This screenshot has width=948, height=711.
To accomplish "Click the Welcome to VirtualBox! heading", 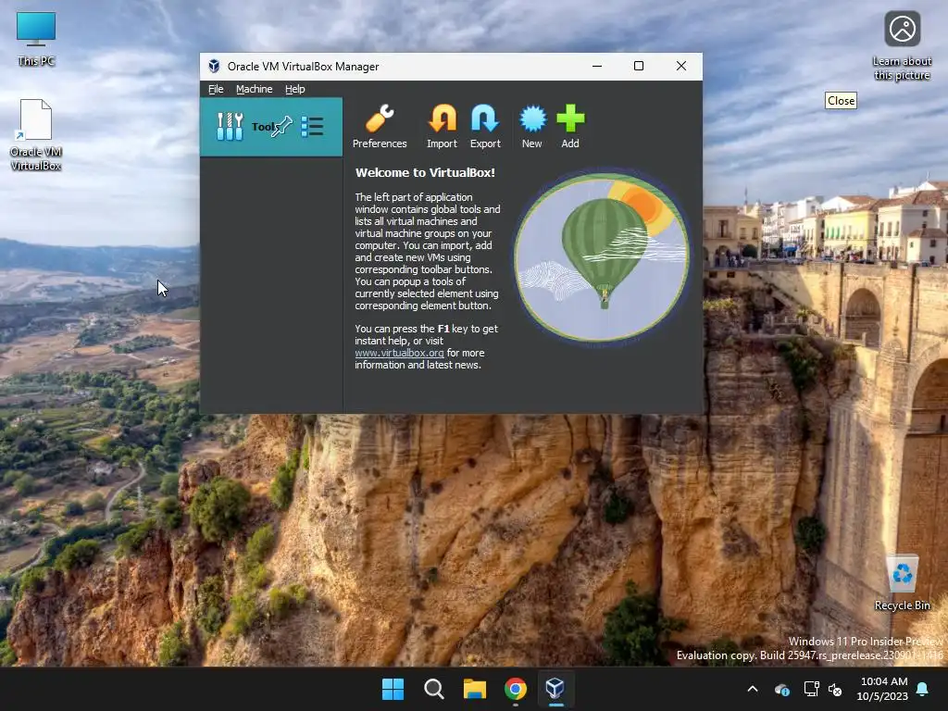I will point(425,172).
